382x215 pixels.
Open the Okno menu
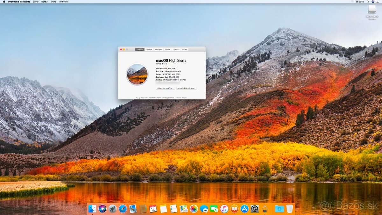click(x=53, y=2)
